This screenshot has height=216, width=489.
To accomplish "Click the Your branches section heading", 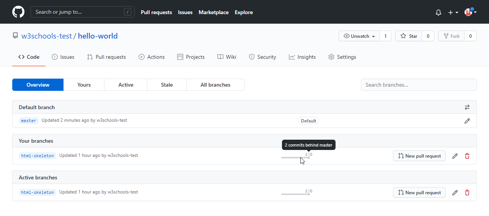I will point(36,141).
